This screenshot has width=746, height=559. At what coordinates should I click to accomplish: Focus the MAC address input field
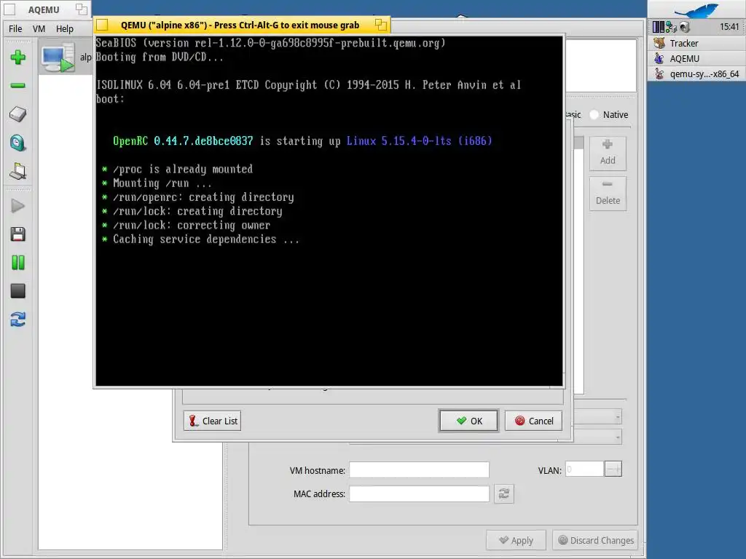[x=419, y=493]
